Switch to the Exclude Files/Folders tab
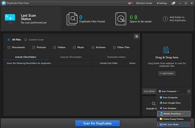 (71, 57)
